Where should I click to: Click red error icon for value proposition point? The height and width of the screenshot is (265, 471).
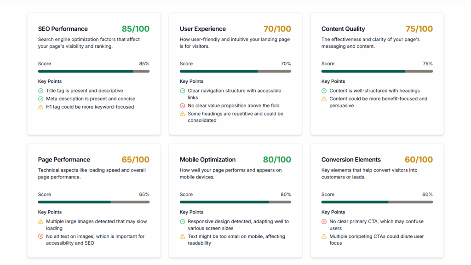(183, 106)
